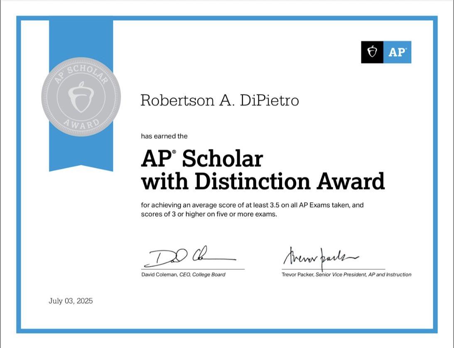Click the "AP Scholar" heading line
The image size is (454, 348).
click(x=202, y=158)
